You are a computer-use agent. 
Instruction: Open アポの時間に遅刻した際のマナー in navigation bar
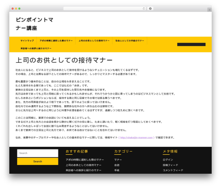pyautogui.click(x=56, y=41)
